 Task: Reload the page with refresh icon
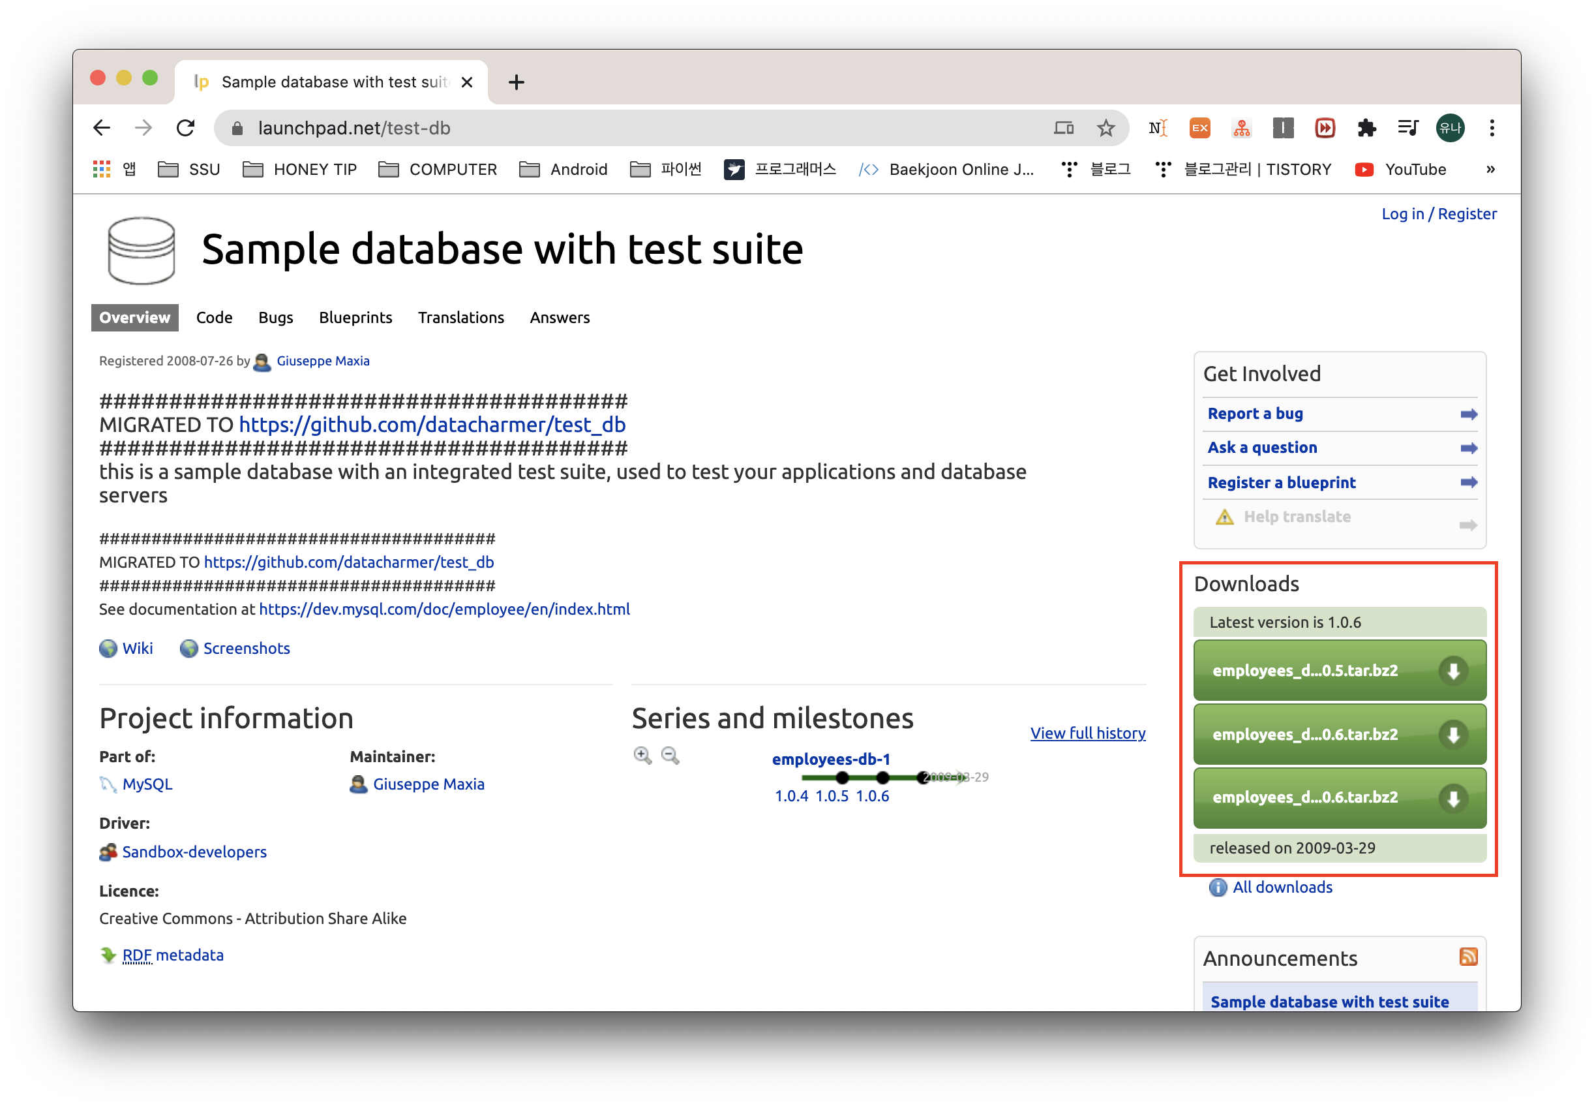click(185, 129)
